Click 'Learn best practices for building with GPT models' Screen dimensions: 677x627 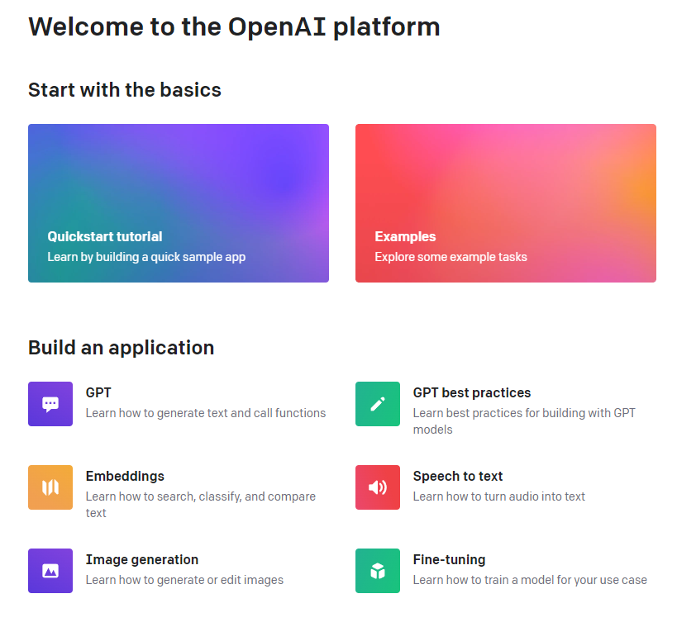[524, 421]
